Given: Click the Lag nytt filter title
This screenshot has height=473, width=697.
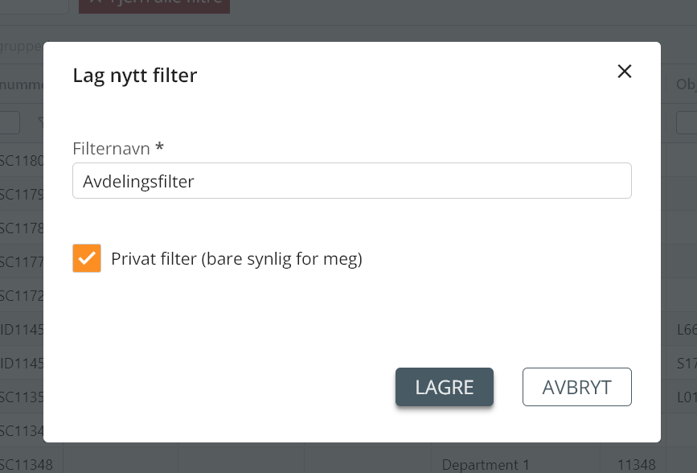Looking at the screenshot, I should point(135,75).
